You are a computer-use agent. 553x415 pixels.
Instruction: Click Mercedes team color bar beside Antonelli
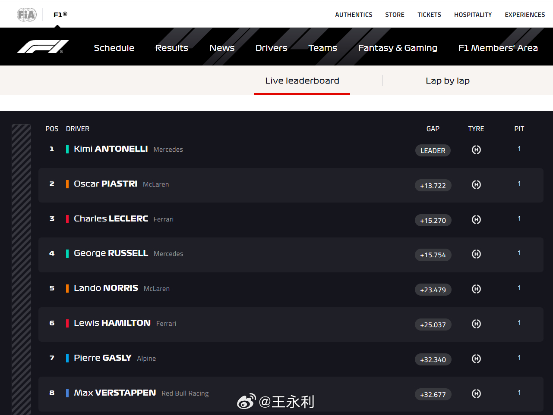[x=67, y=150]
